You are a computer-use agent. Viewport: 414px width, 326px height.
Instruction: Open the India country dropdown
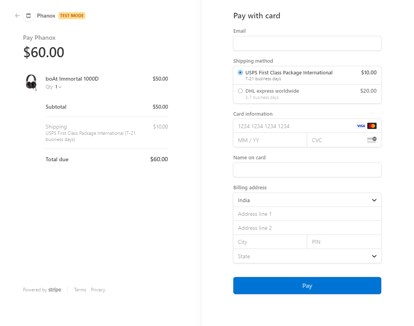click(x=307, y=200)
